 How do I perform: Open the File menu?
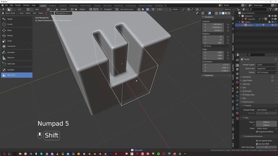click(7, 6)
